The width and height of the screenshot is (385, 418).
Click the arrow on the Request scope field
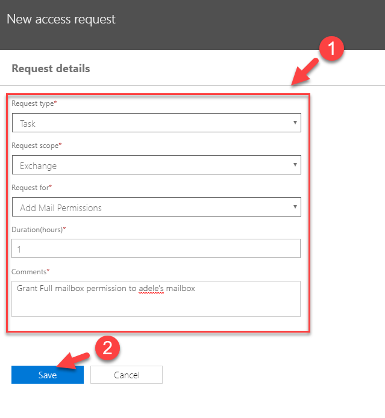[295, 165]
